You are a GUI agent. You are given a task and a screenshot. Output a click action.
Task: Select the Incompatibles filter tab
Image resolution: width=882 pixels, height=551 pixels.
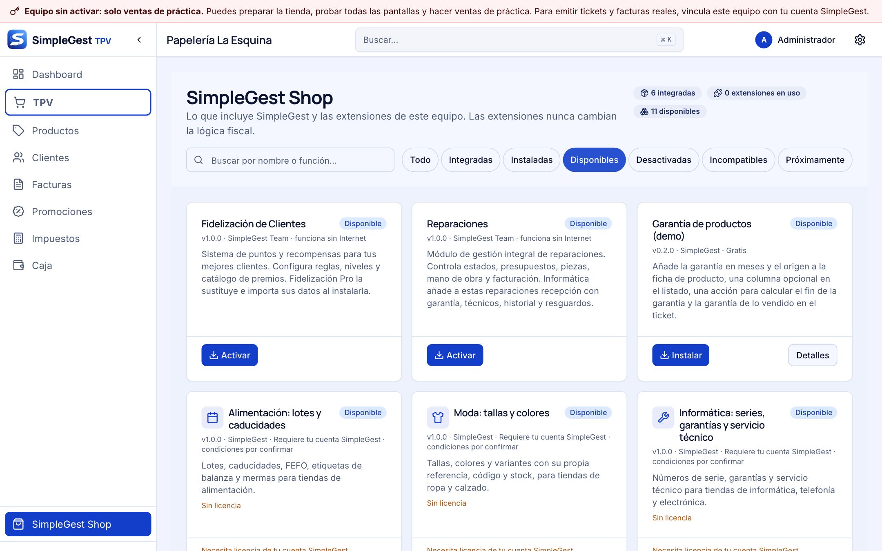pyautogui.click(x=738, y=160)
